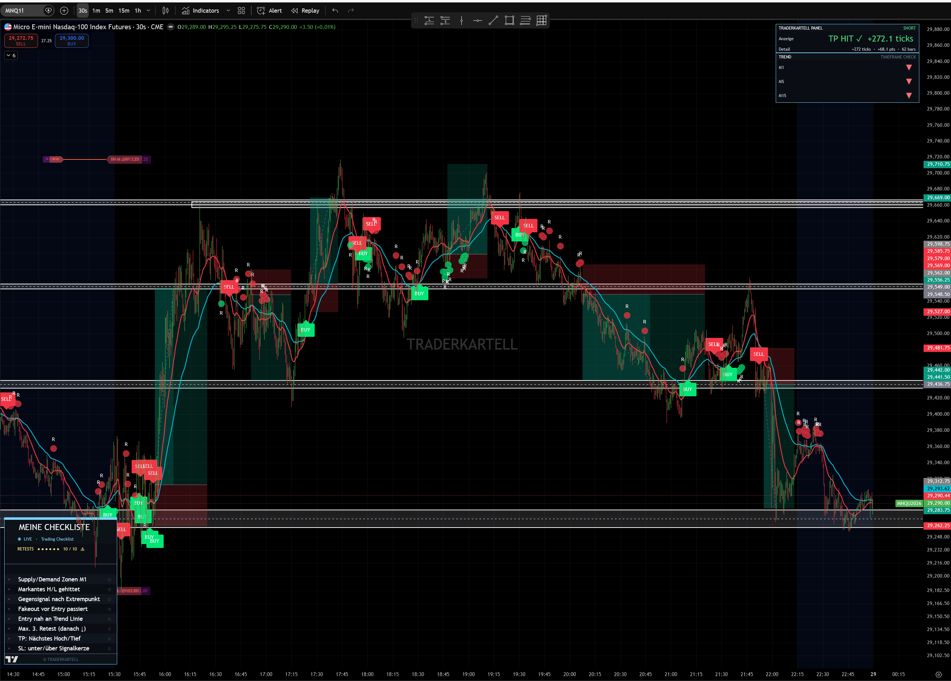The image size is (951, 681).
Task: Tick the Markantes H/L gehittet circle
Action: pos(109,589)
